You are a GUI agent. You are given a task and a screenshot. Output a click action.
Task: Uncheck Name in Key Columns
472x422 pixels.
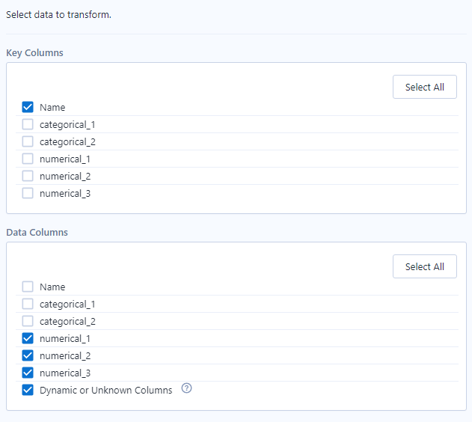tap(28, 107)
